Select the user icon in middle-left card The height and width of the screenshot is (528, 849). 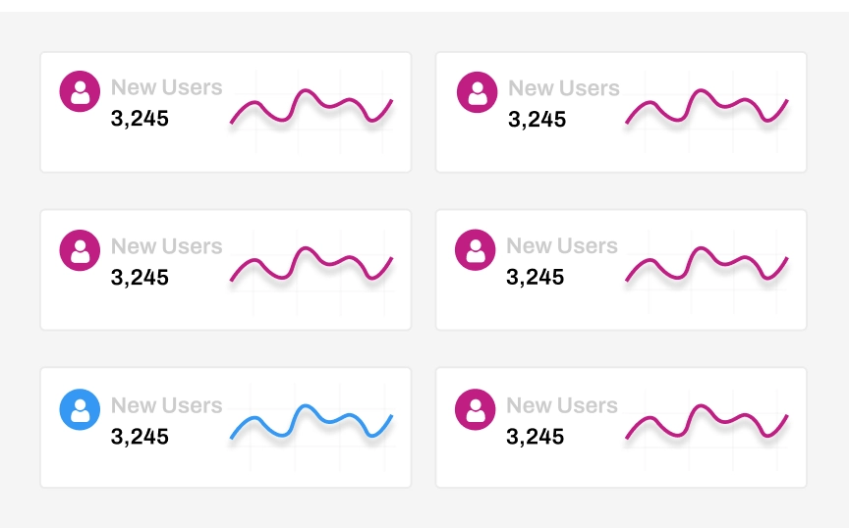[80, 250]
